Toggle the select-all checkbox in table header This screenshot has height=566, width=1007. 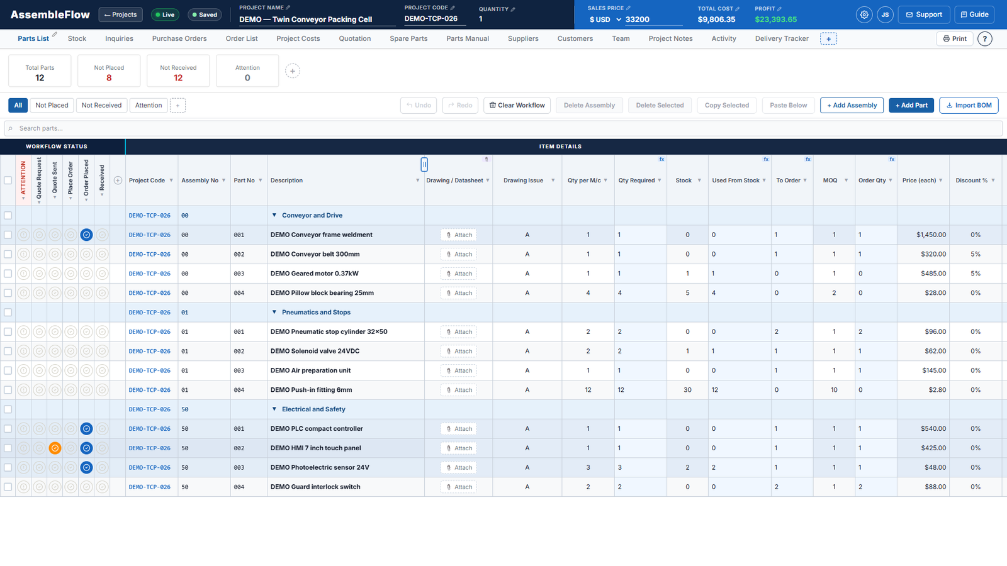(x=8, y=180)
